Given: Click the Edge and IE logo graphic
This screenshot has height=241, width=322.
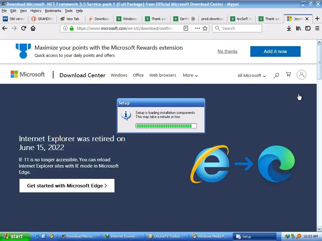Looking at the screenshot, I should click(x=243, y=164).
